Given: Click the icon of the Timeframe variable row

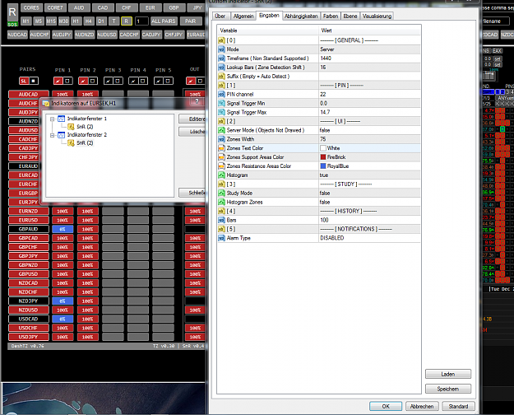Looking at the screenshot, I should 221,58.
